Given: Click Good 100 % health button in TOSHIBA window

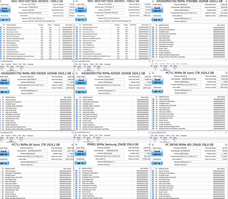Looking at the screenshot, I should [x=157, y=9].
